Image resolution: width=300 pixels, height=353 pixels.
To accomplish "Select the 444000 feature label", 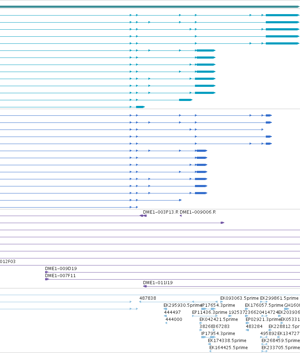I will 174,319.
